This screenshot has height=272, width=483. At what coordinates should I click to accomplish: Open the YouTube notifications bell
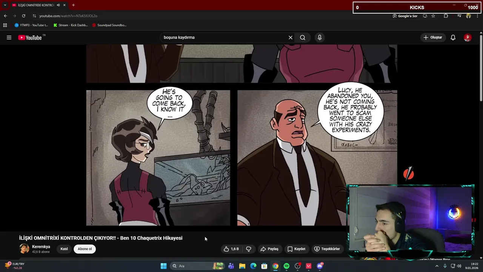coord(453,37)
